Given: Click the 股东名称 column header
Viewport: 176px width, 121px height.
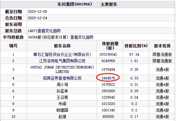Looking at the screenshot, I should (x=62, y=46).
